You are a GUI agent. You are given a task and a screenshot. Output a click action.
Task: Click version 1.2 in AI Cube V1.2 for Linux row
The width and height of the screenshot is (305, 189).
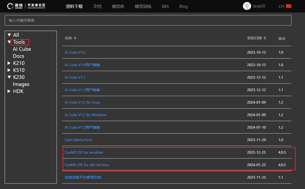(281, 102)
